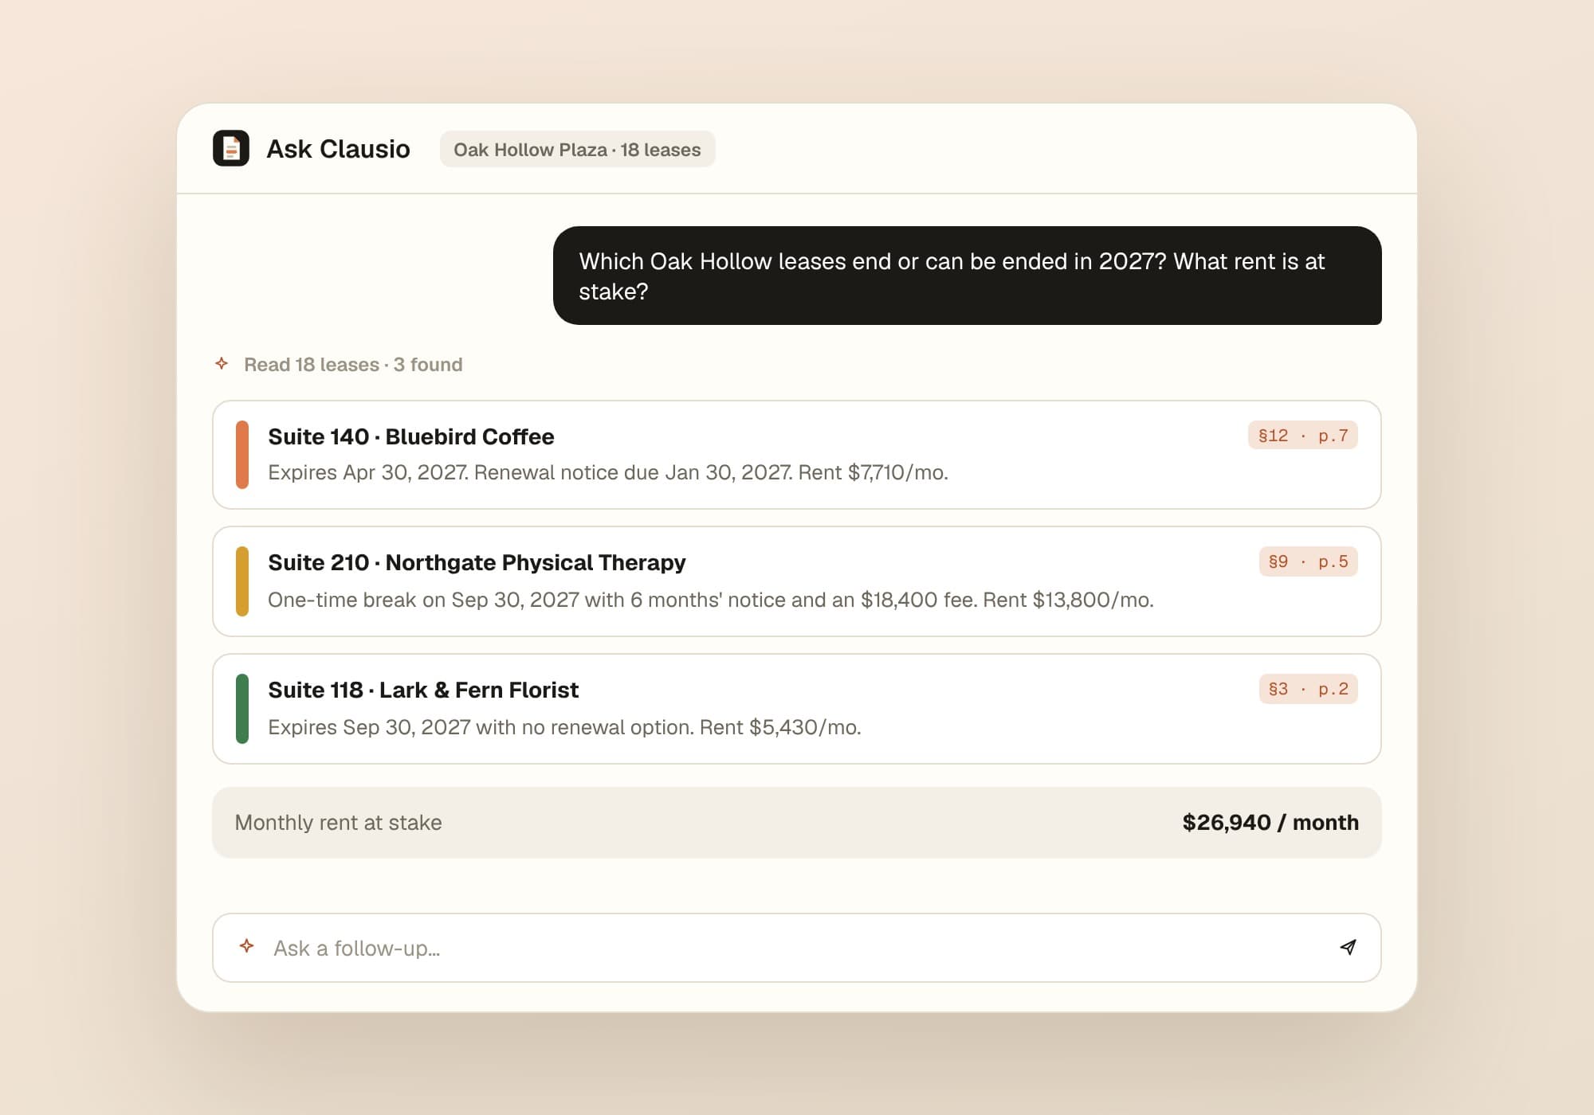Click the orange bar on Bluebird Coffee card

coord(242,455)
